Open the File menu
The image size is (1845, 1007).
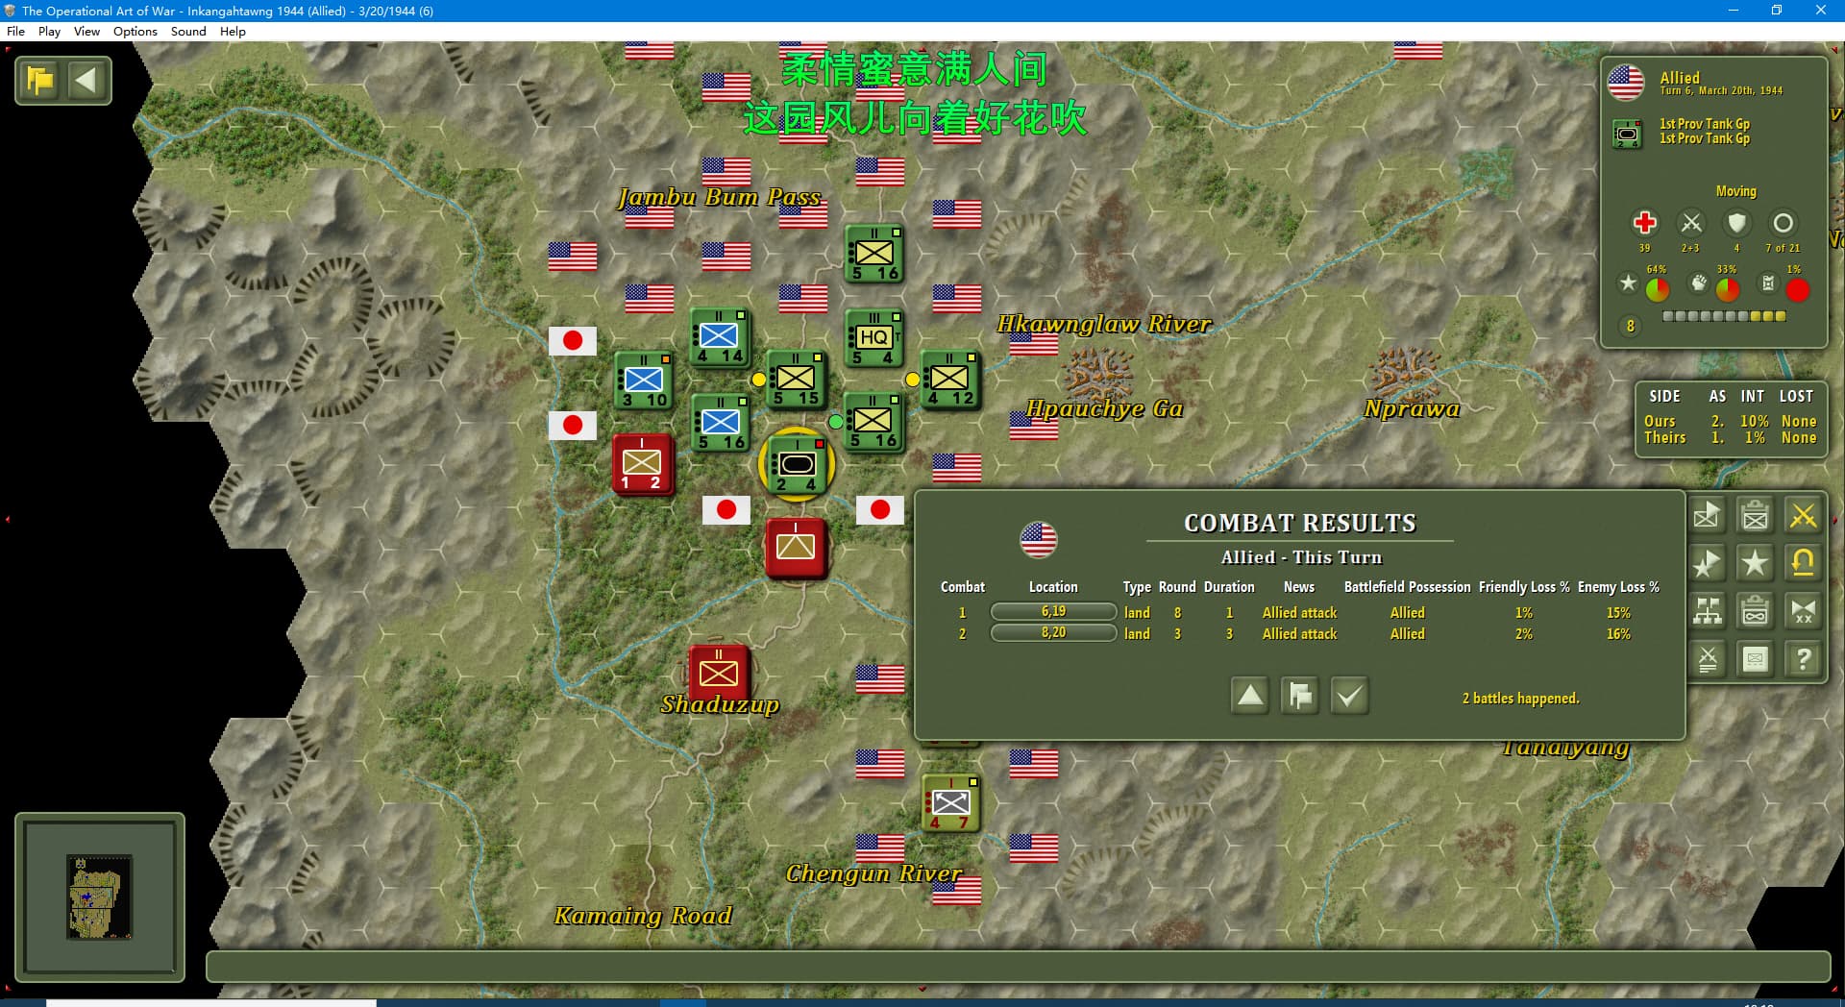coord(15,31)
